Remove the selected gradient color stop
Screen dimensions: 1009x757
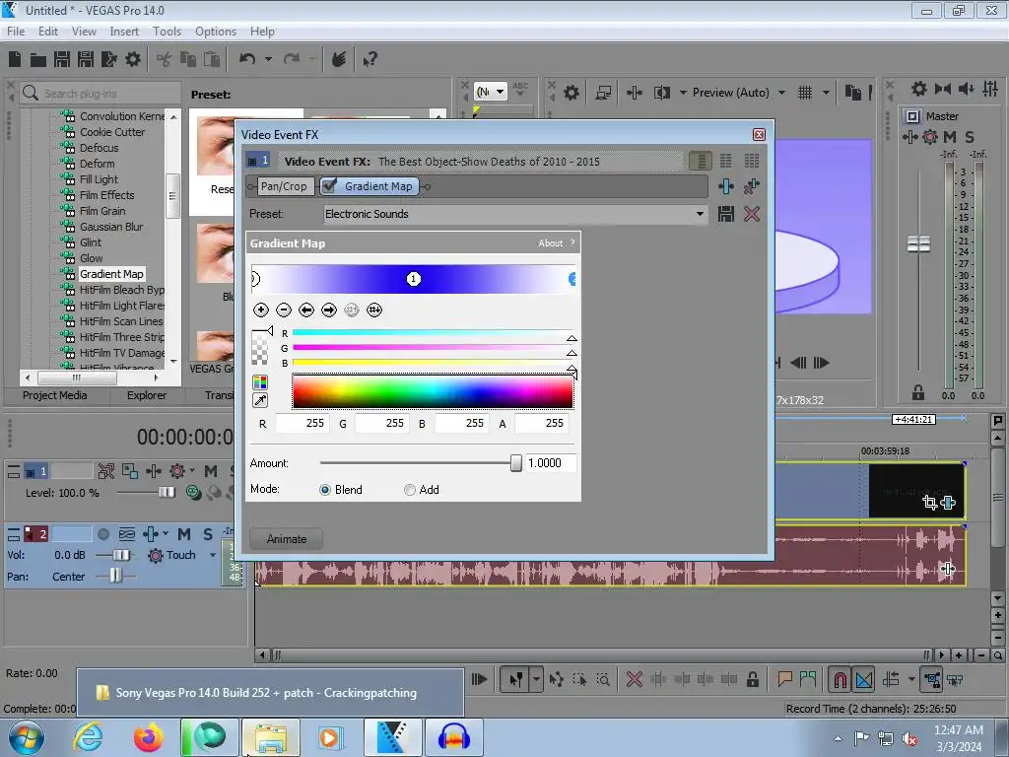point(283,310)
